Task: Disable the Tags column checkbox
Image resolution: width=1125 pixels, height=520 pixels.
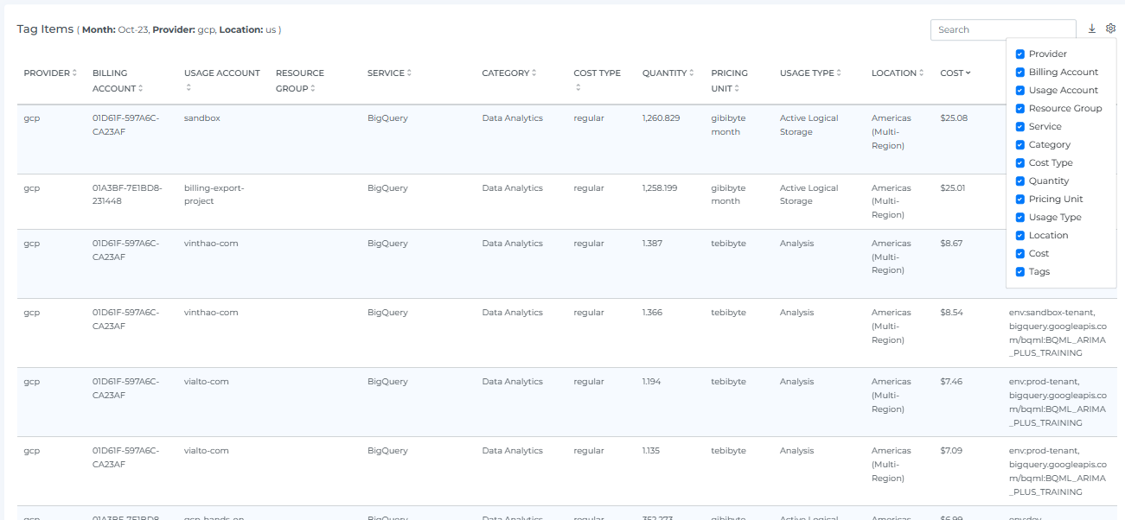Action: [x=1020, y=271]
